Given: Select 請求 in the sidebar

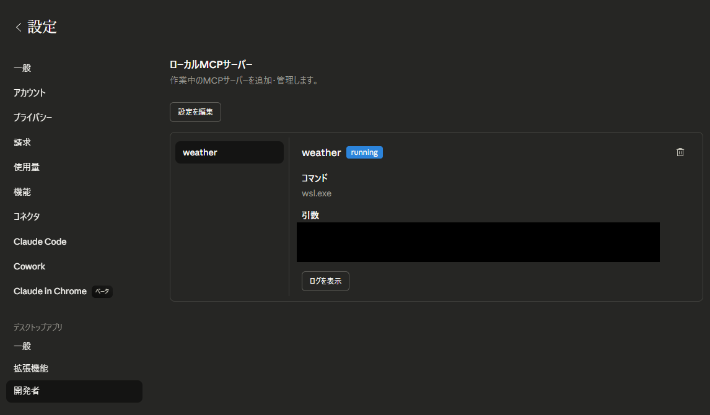Looking at the screenshot, I should (x=22, y=142).
